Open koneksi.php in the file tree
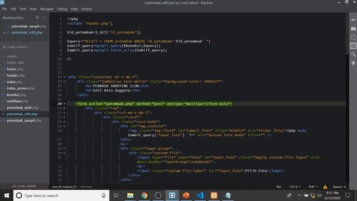 tap(16, 94)
